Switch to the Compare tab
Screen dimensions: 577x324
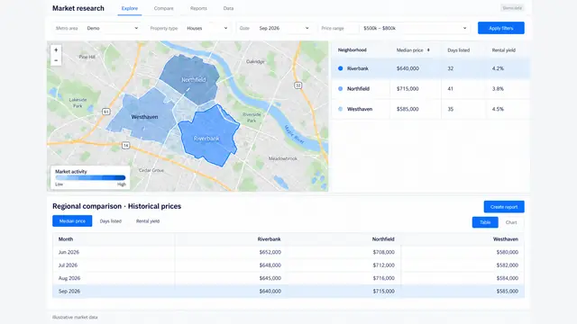click(x=164, y=8)
